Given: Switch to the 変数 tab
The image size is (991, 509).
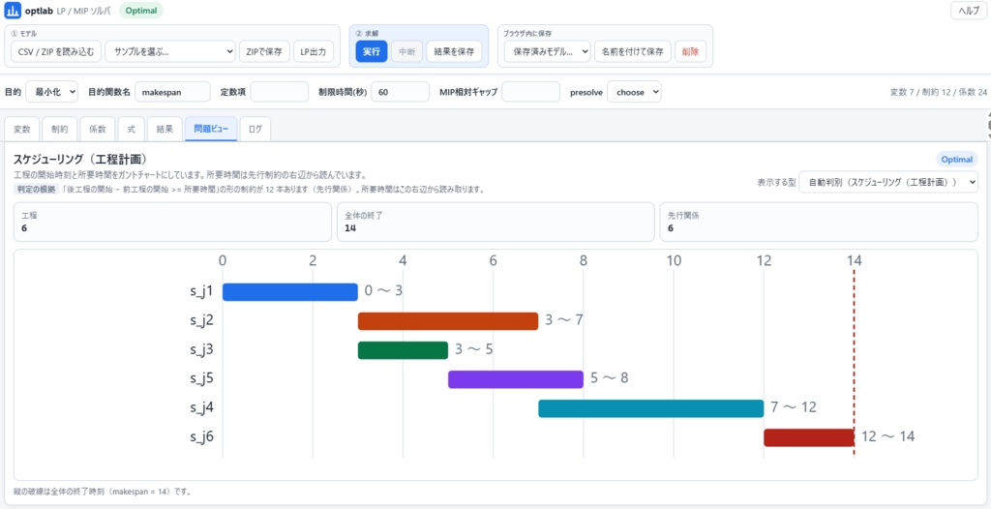Looking at the screenshot, I should pyautogui.click(x=22, y=129).
